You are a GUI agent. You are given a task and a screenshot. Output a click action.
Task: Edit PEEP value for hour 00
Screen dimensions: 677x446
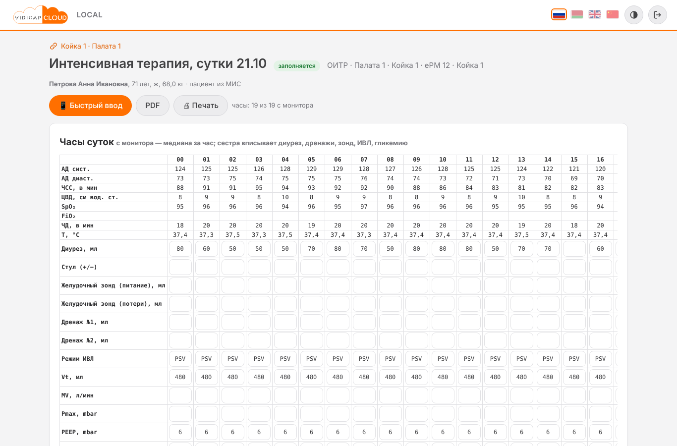coord(180,432)
